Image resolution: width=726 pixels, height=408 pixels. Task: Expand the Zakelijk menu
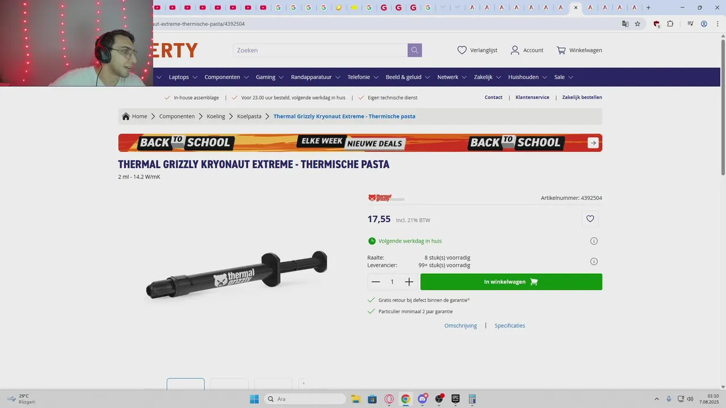(x=488, y=77)
